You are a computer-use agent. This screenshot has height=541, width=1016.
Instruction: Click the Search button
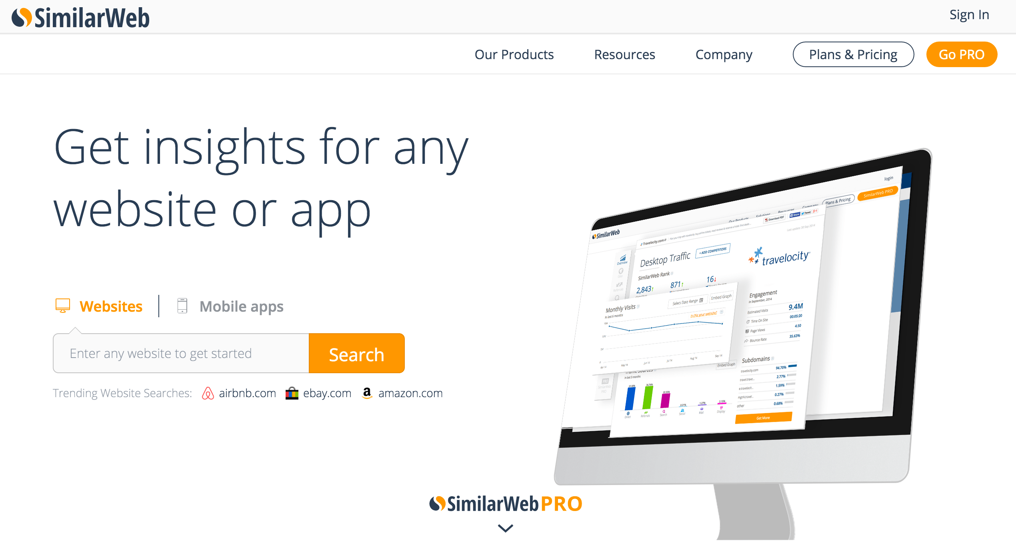[357, 354]
